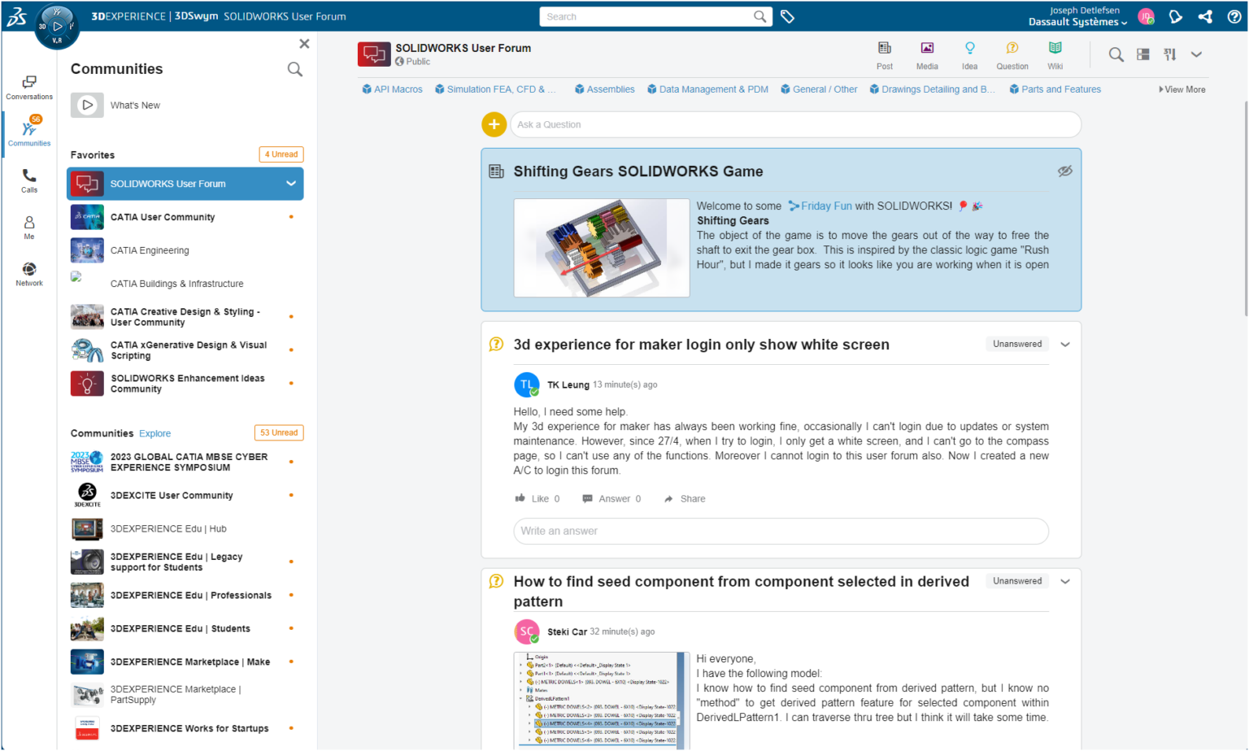
Task: Select the Idea lightbulb icon
Action: tap(969, 54)
